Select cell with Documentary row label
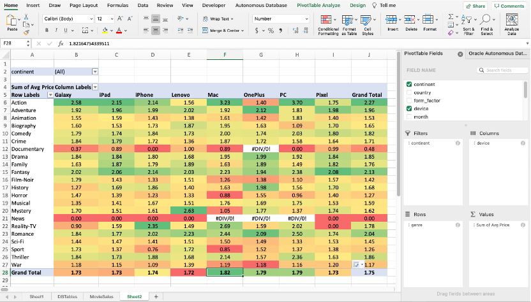This screenshot has height=302, width=531. (x=32, y=149)
